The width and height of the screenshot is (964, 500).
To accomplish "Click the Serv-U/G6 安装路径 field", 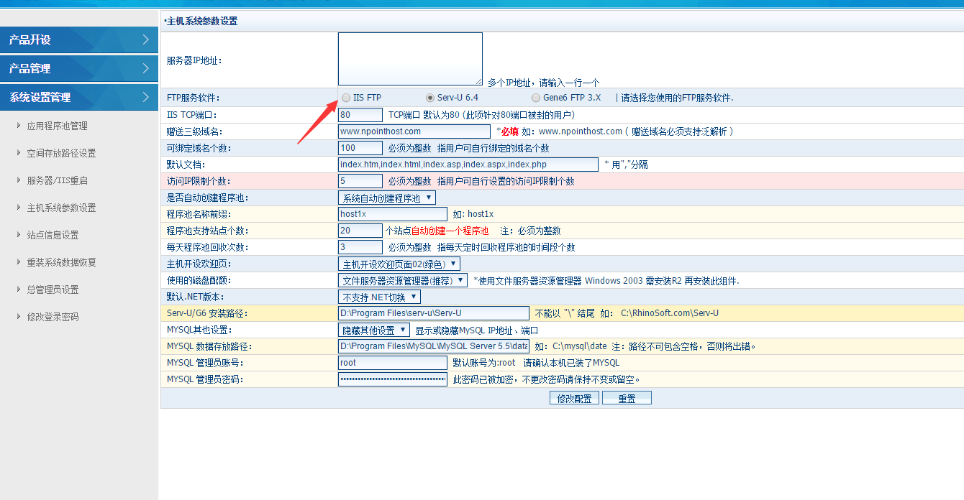I will 434,313.
